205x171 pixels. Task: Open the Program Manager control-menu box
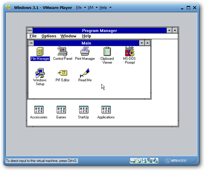tap(30, 30)
